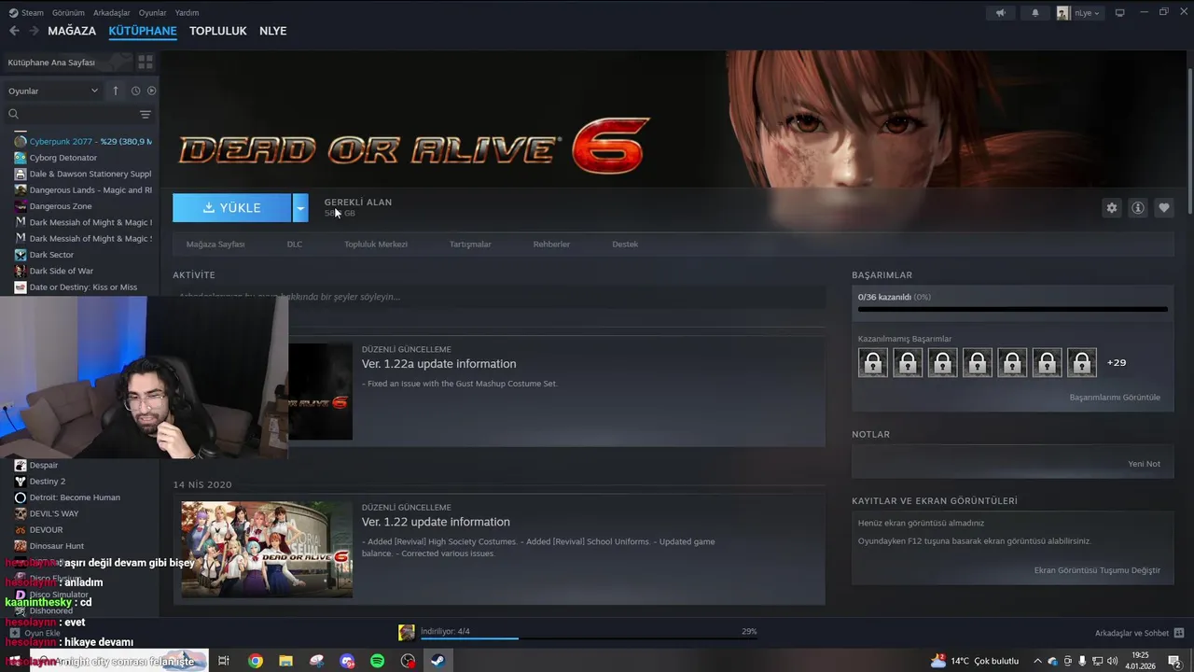The height and width of the screenshot is (672, 1194).
Task: Click the achievements progress bar
Action: coord(1012,309)
